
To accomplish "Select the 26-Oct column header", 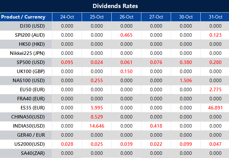I will click(x=126, y=17).
